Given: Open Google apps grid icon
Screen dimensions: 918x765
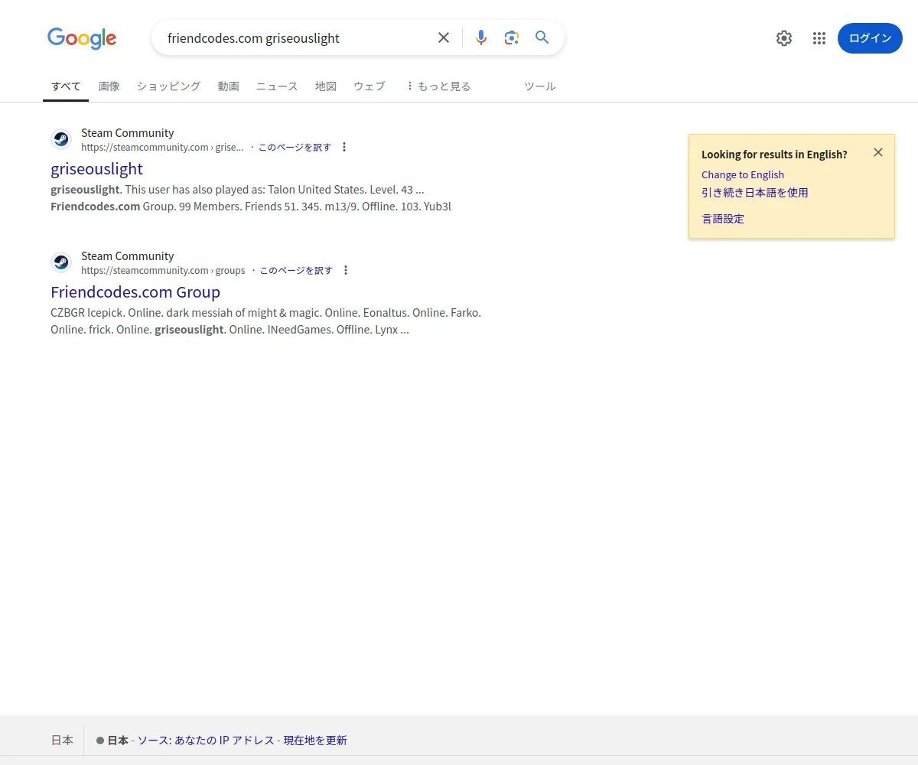Looking at the screenshot, I should click(819, 38).
